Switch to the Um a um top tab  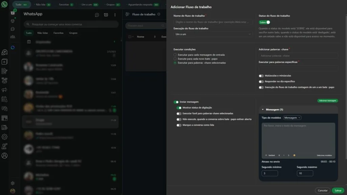89,4
